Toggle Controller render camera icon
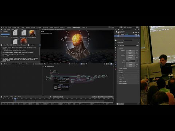Screen dimensions: 175x131 click(139, 36)
